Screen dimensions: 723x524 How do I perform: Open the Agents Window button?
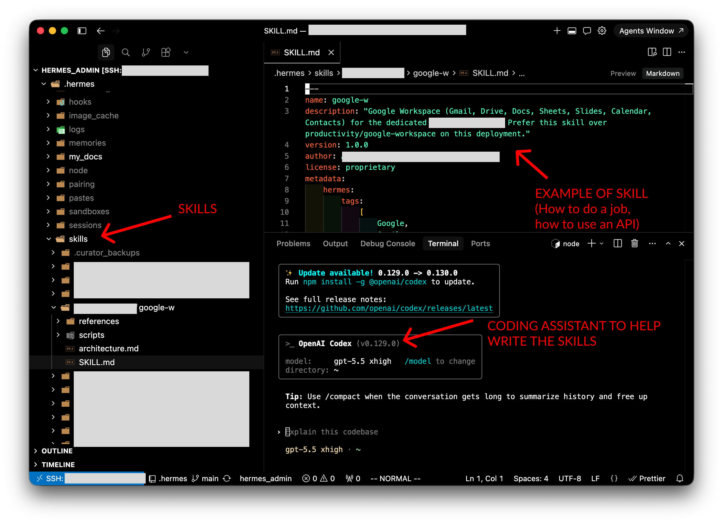651,31
